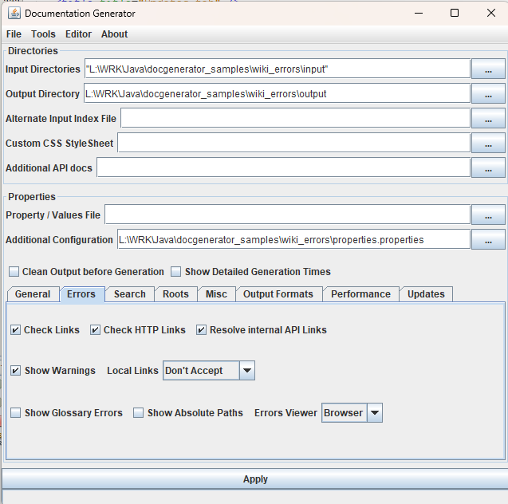The width and height of the screenshot is (508, 504).
Task: Switch to the Misc tab
Action: pos(216,294)
